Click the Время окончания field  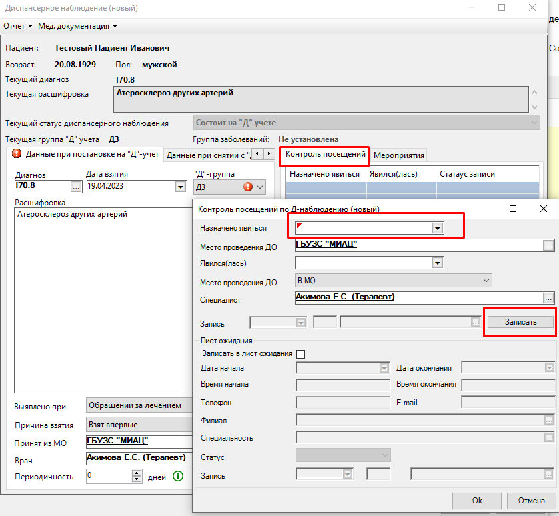508,385
